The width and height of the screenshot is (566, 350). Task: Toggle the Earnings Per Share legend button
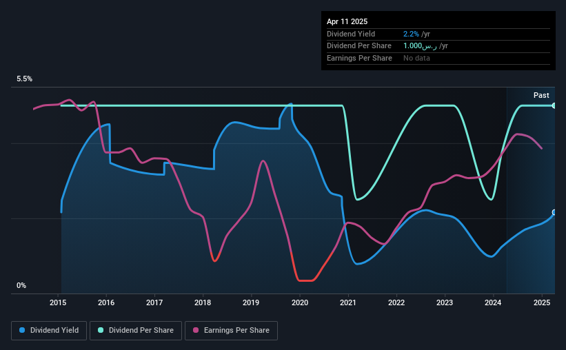coord(231,331)
